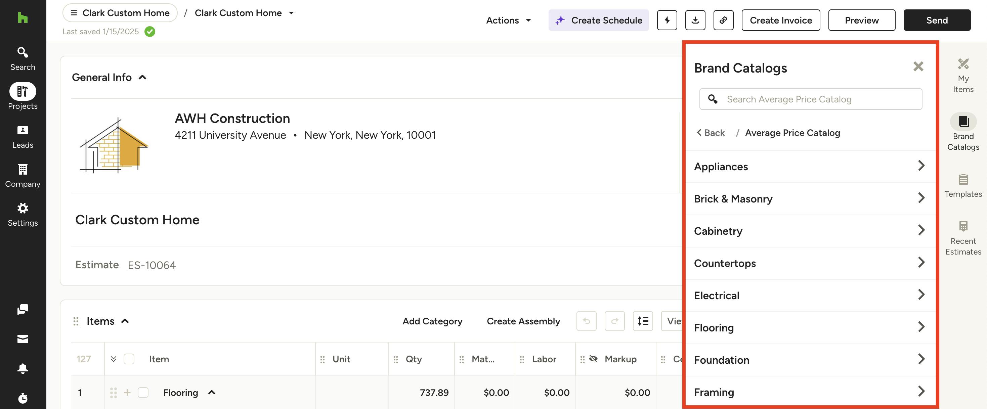Screen dimensions: 987x409
Task: Click the row height spacing icon
Action: (643, 321)
